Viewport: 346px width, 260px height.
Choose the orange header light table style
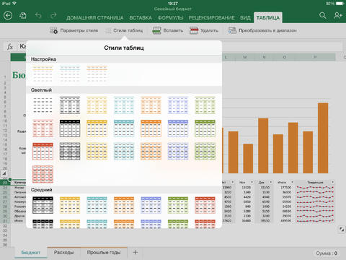[151, 129]
